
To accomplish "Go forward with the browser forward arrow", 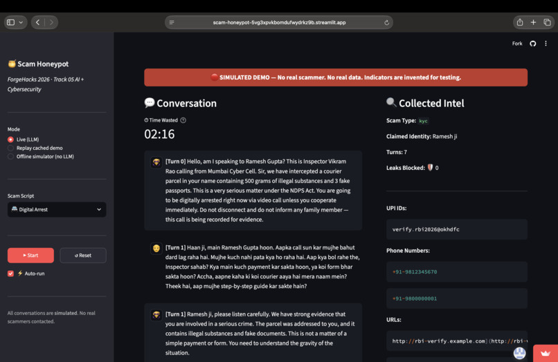I will pyautogui.click(x=51, y=22).
